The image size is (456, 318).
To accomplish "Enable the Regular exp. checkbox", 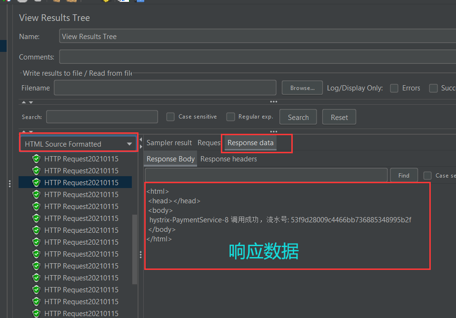I will coord(230,117).
